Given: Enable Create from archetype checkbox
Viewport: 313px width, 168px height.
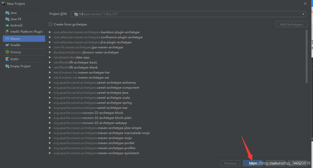Looking at the screenshot, I should 50,24.
